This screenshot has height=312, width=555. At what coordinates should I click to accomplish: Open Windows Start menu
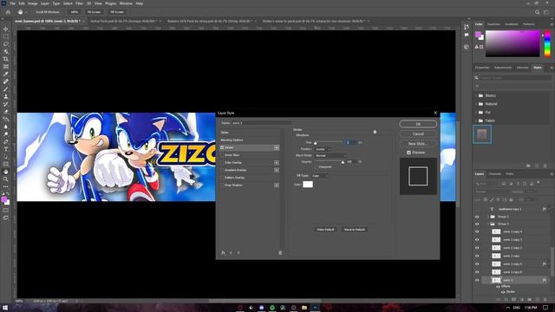(5, 308)
